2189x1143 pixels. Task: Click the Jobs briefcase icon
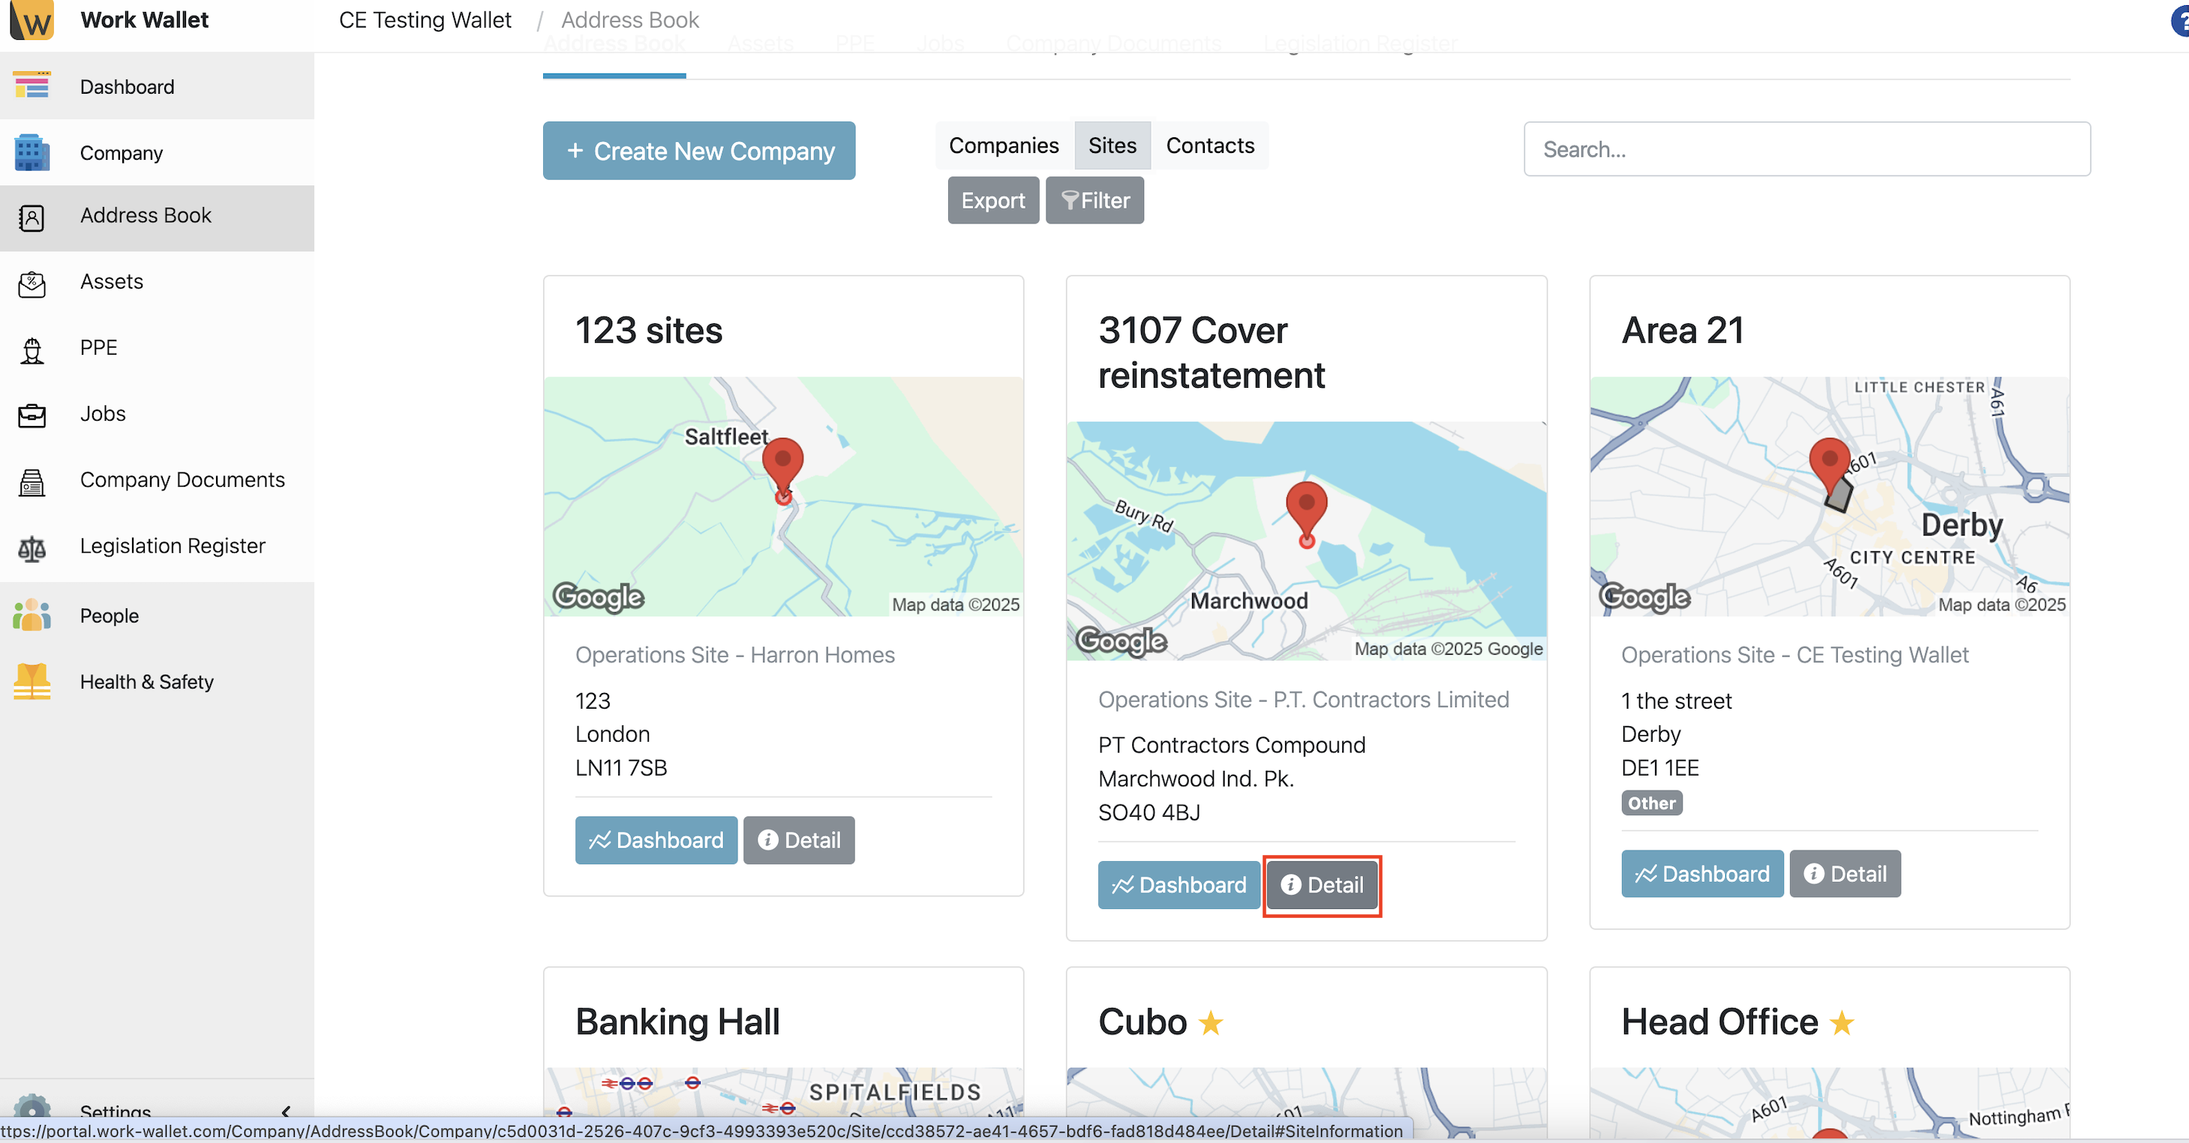pyautogui.click(x=32, y=415)
